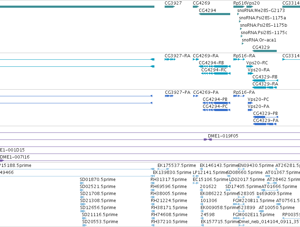The width and height of the screenshot is (300, 227).
Task: Click purple arrow glyph under DME1-019F05
Action: pyautogui.click(x=208, y=140)
